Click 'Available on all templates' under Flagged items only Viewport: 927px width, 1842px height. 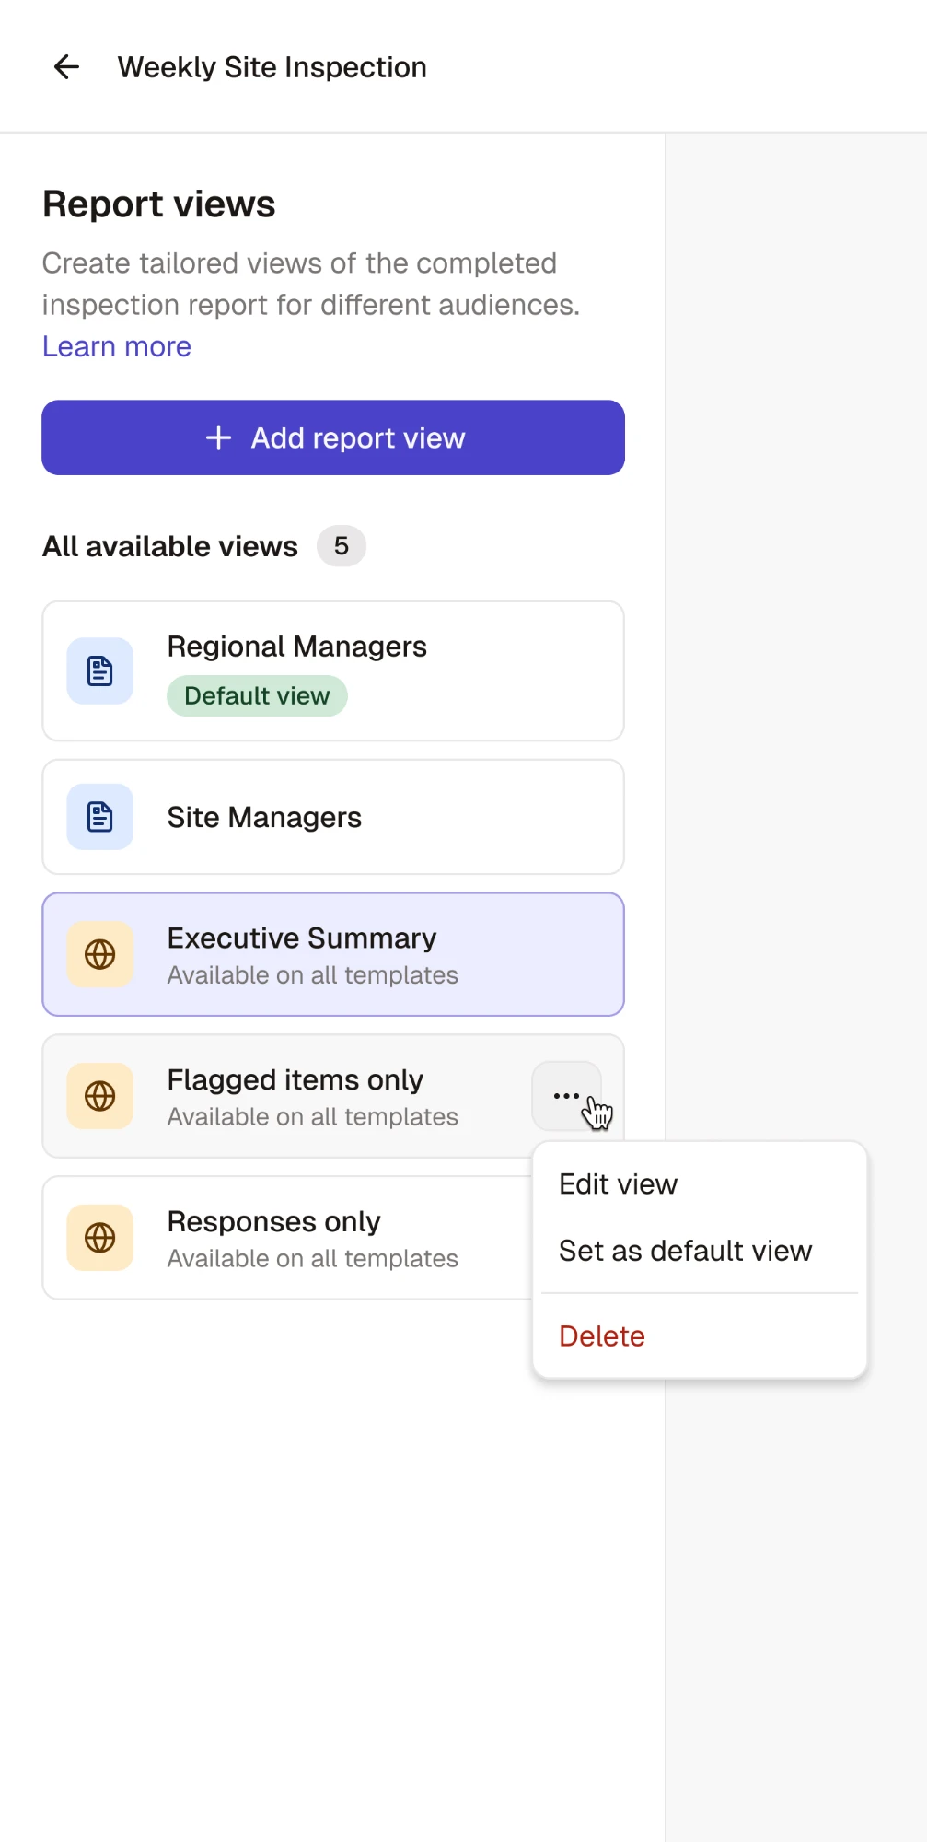(312, 1117)
